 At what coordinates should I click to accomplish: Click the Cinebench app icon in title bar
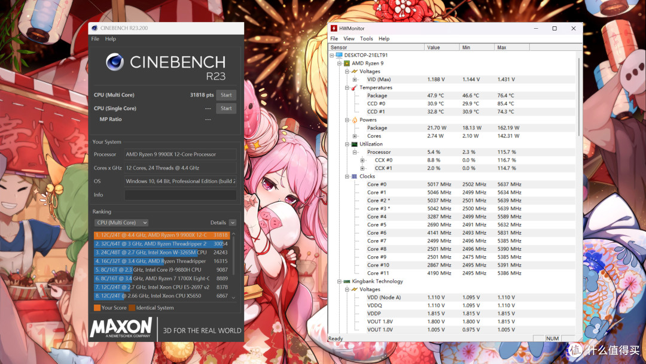95,28
